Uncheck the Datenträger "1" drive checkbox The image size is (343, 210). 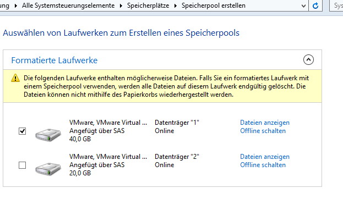coord(23,131)
